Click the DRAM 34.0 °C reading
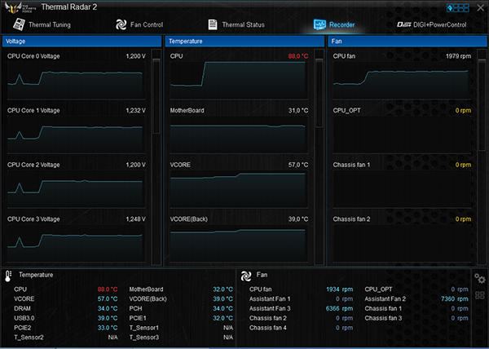489x349 pixels. (108, 308)
